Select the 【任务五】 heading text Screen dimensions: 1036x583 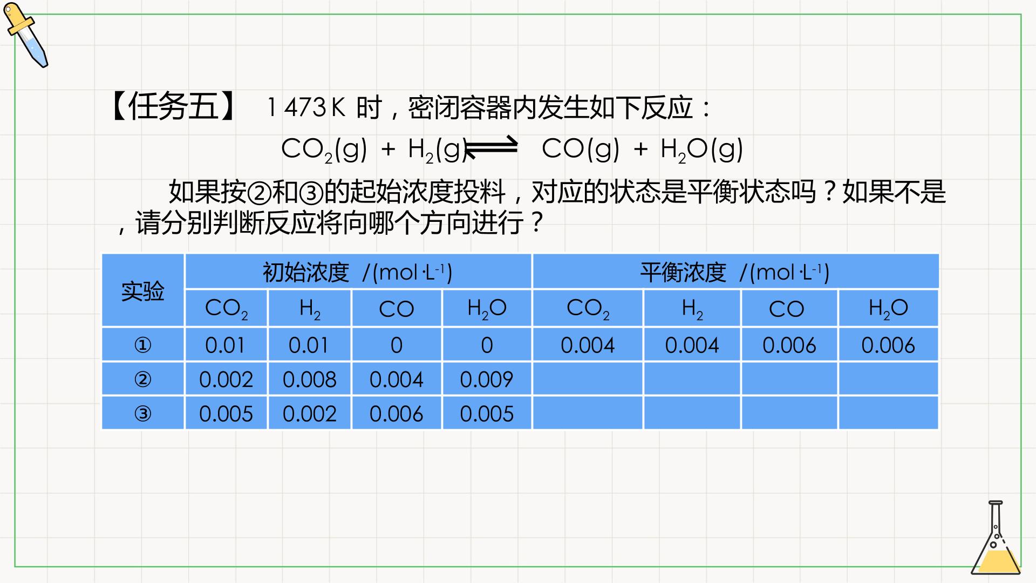click(173, 106)
